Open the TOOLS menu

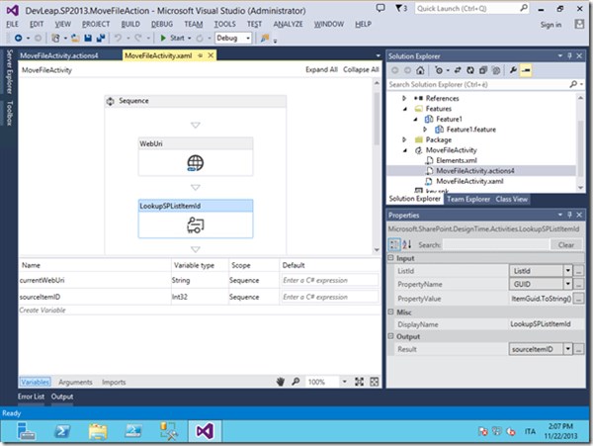tap(224, 24)
